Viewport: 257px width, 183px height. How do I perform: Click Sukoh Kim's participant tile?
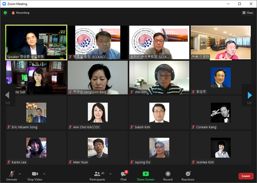[159, 112]
